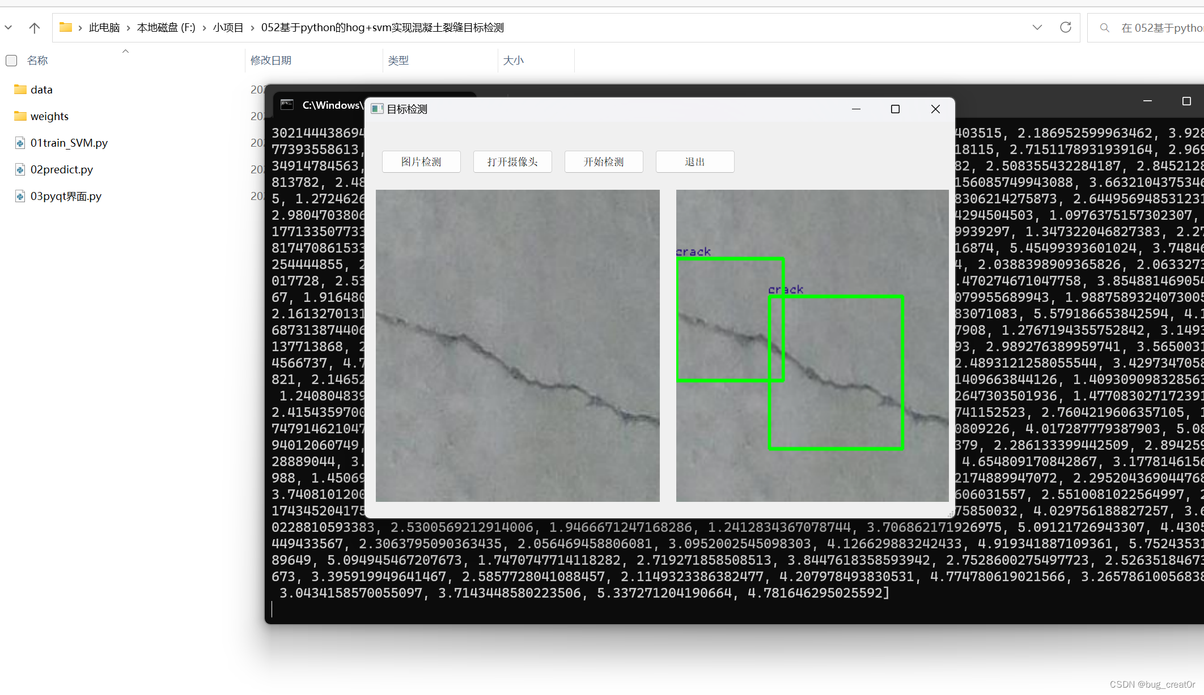1204x695 pixels.
Task: Click the 本地磁盘 (F:) breadcrumb
Action: click(166, 28)
